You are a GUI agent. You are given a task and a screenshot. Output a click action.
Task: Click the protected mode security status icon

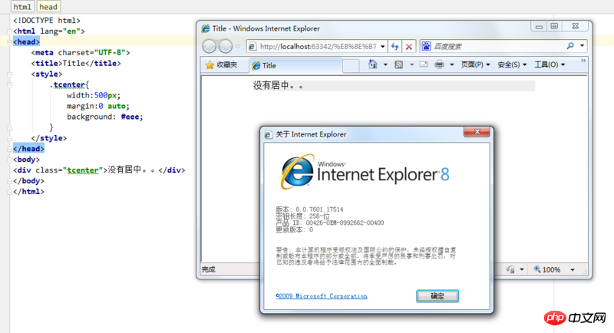point(510,269)
